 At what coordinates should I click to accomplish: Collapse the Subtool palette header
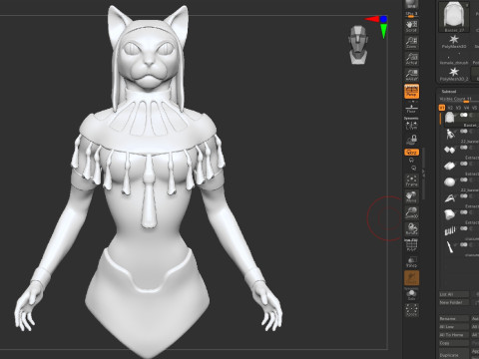click(449, 92)
